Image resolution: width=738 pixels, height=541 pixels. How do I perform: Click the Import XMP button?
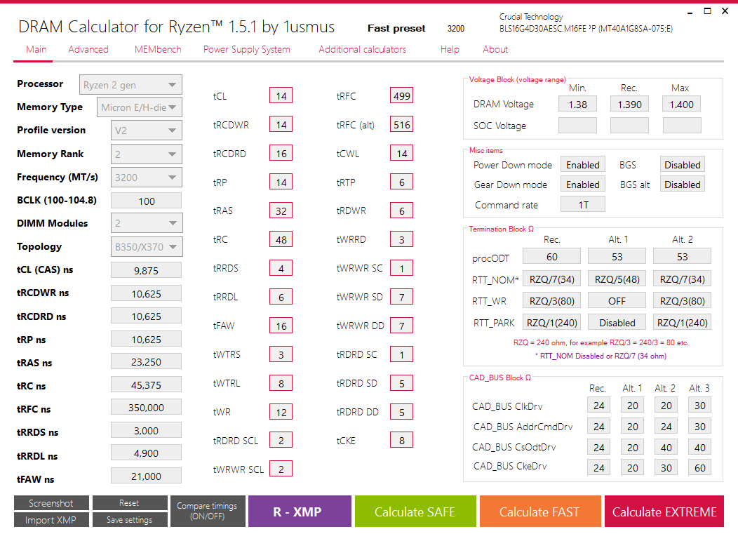pyautogui.click(x=51, y=520)
